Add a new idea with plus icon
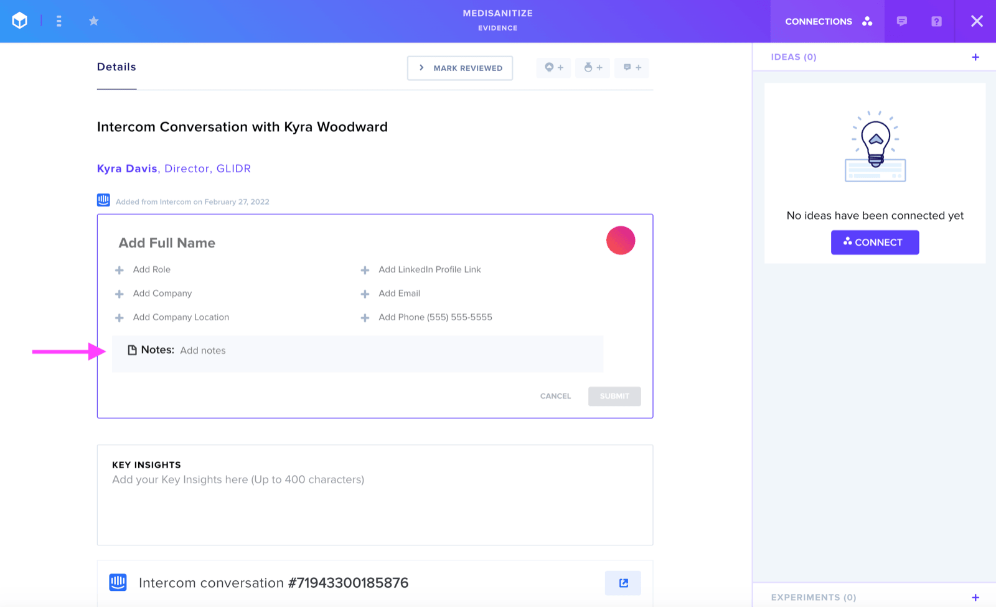This screenshot has width=996, height=607. (x=975, y=57)
